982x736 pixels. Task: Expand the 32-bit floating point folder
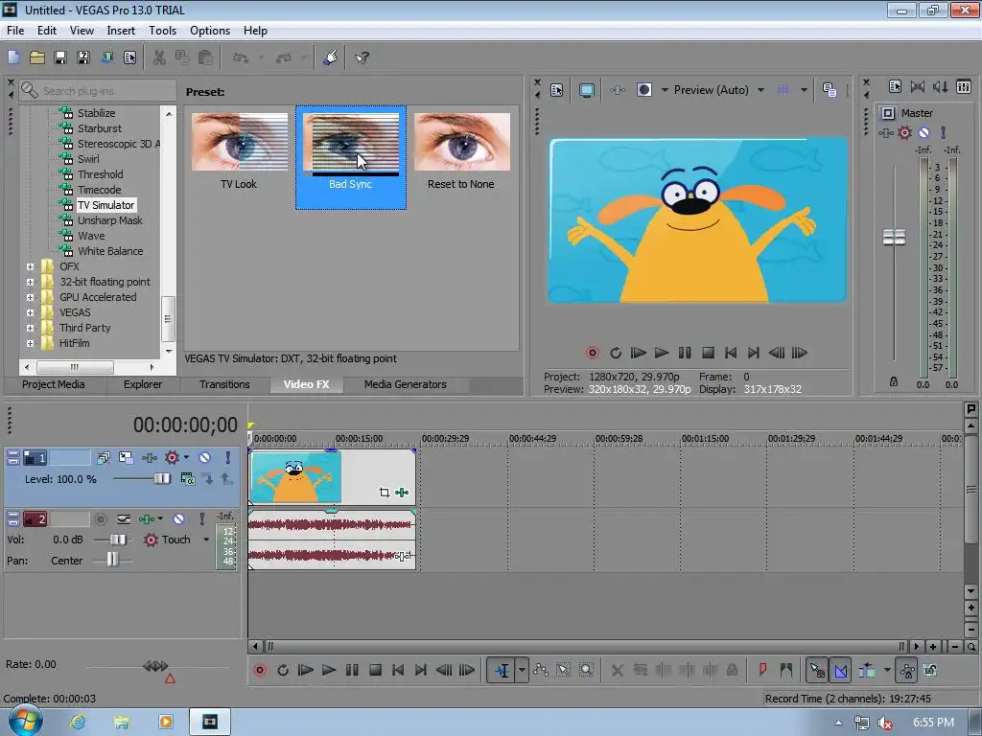tap(30, 282)
